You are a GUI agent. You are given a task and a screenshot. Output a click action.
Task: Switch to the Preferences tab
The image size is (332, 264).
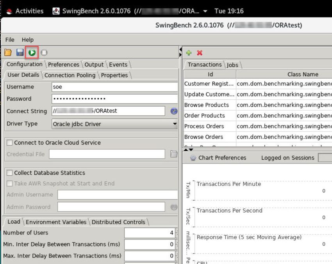click(x=64, y=65)
